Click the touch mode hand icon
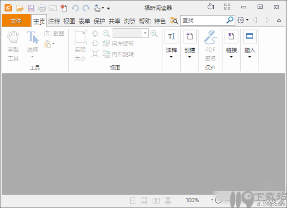287x208 pixels. tap(97, 8)
